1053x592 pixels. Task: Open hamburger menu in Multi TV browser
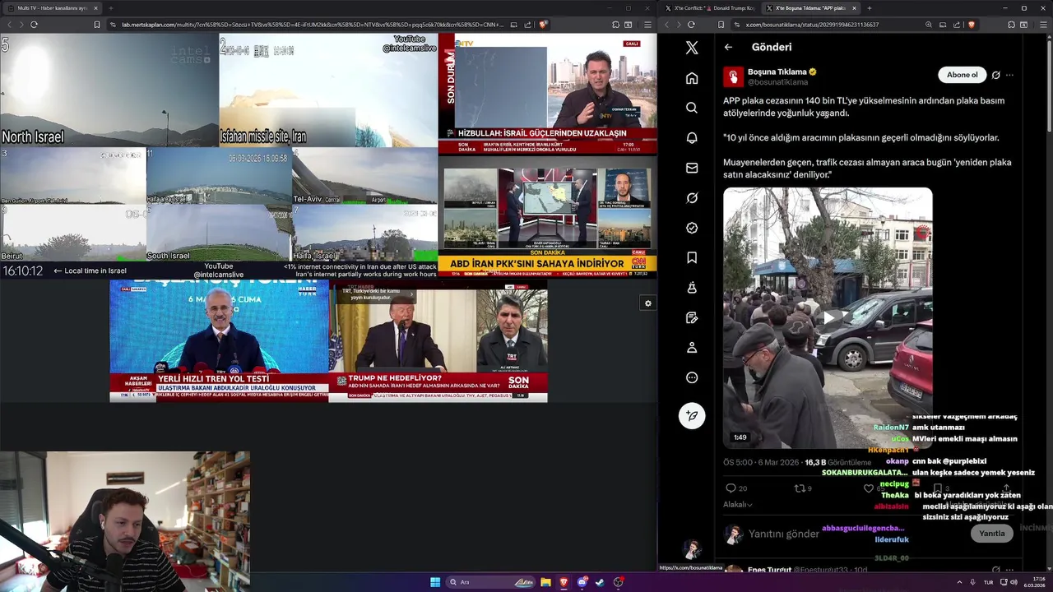[x=649, y=25]
